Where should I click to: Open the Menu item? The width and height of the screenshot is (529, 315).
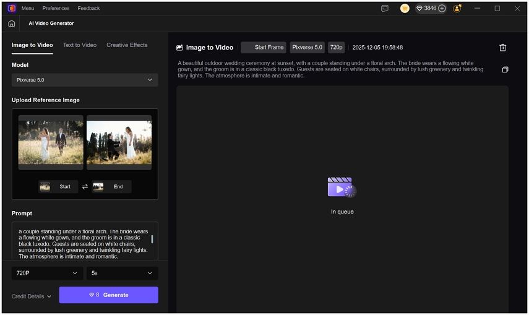(x=28, y=8)
